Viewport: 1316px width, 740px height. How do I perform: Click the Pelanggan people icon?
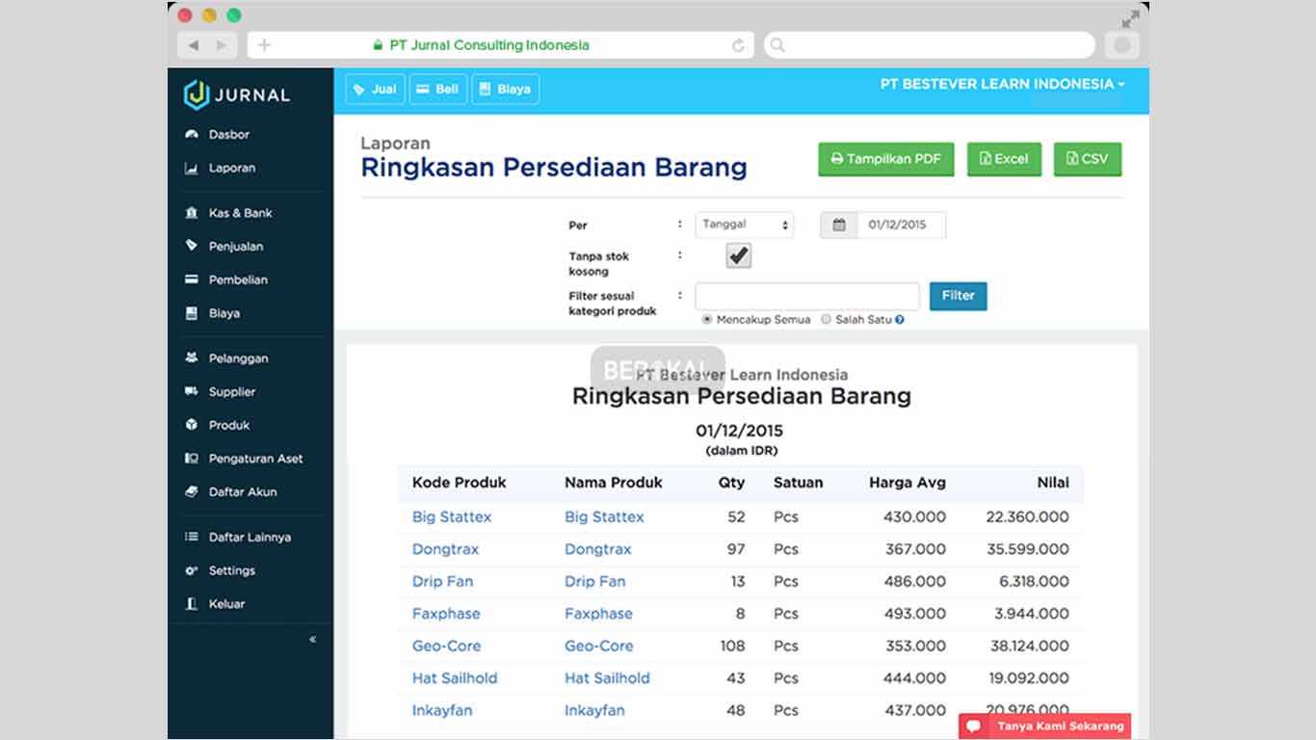[192, 357]
